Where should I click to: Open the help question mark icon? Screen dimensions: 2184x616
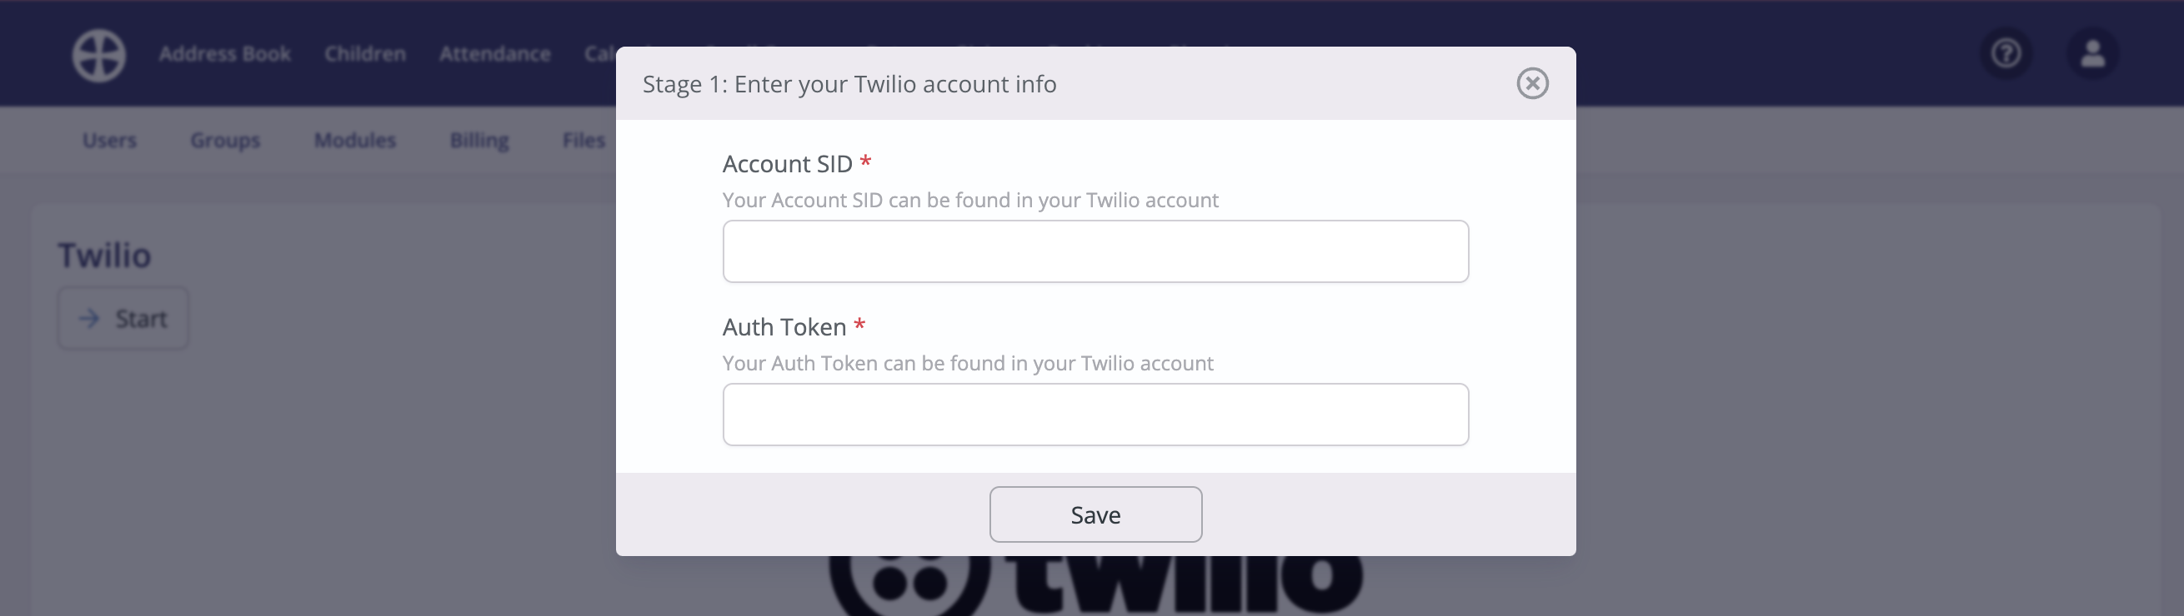click(2006, 53)
